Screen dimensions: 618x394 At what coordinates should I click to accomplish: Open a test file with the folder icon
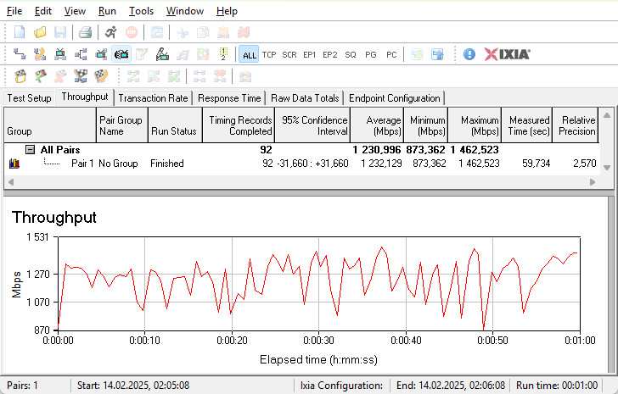pos(40,32)
